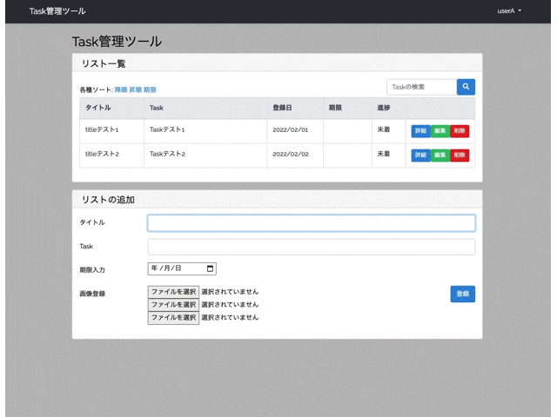Click the date 2022/02/02 cell

tap(295, 155)
